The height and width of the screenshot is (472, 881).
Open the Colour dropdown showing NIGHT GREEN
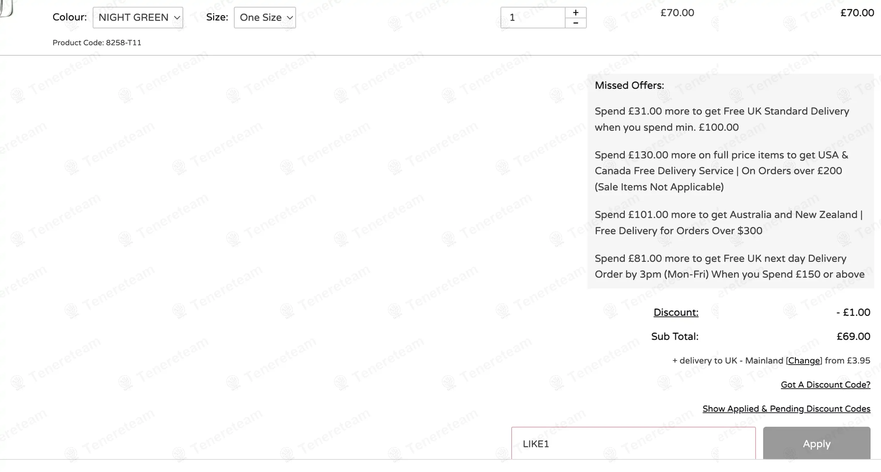tap(138, 18)
